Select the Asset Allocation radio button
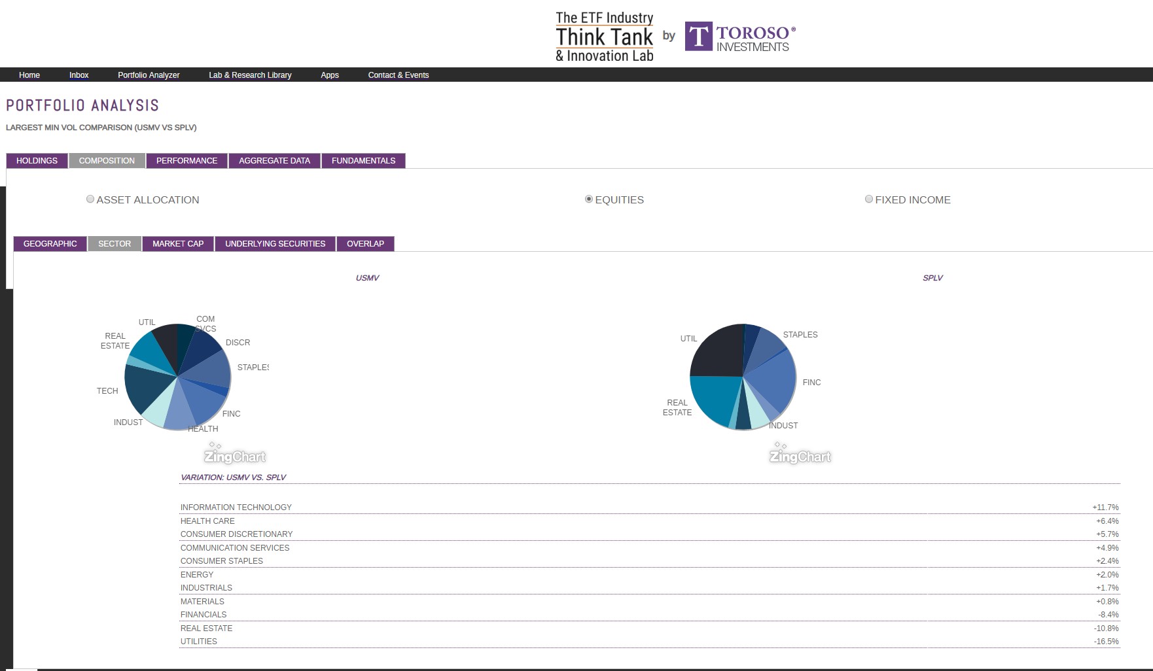Image resolution: width=1153 pixels, height=671 pixels. point(90,199)
